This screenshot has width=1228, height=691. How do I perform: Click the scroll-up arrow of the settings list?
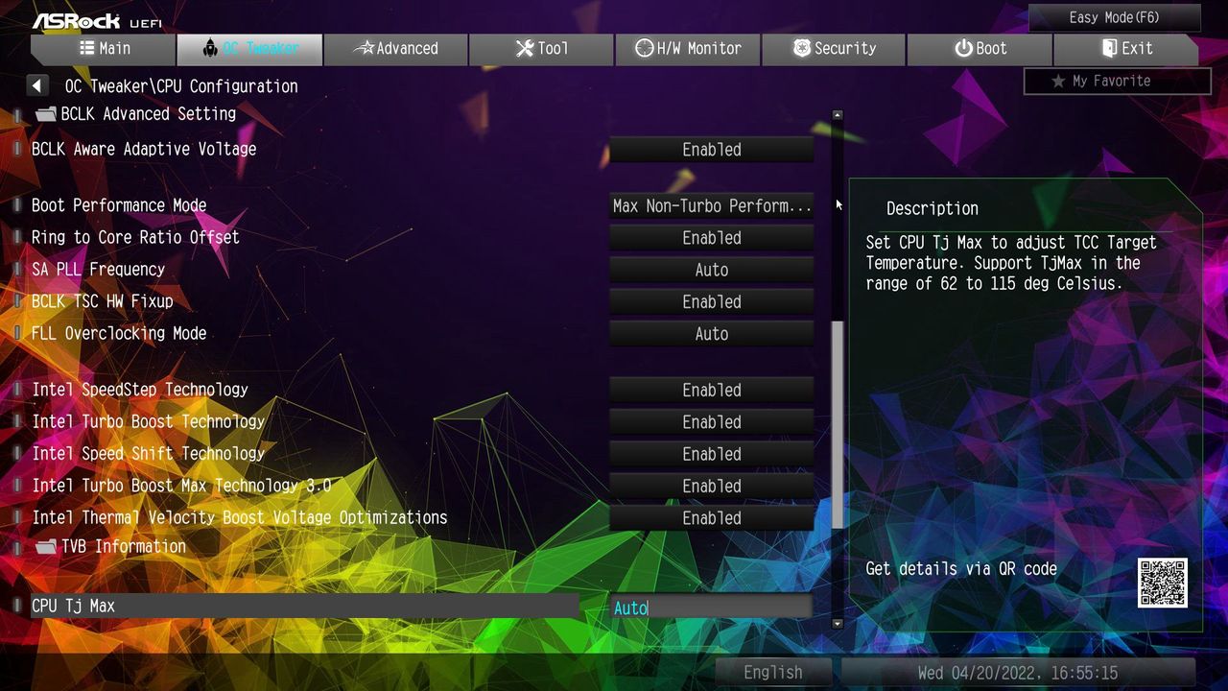838,115
